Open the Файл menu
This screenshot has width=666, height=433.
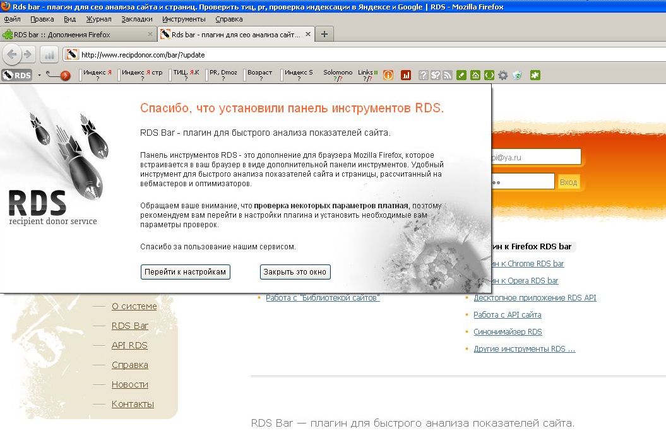[x=13, y=19]
